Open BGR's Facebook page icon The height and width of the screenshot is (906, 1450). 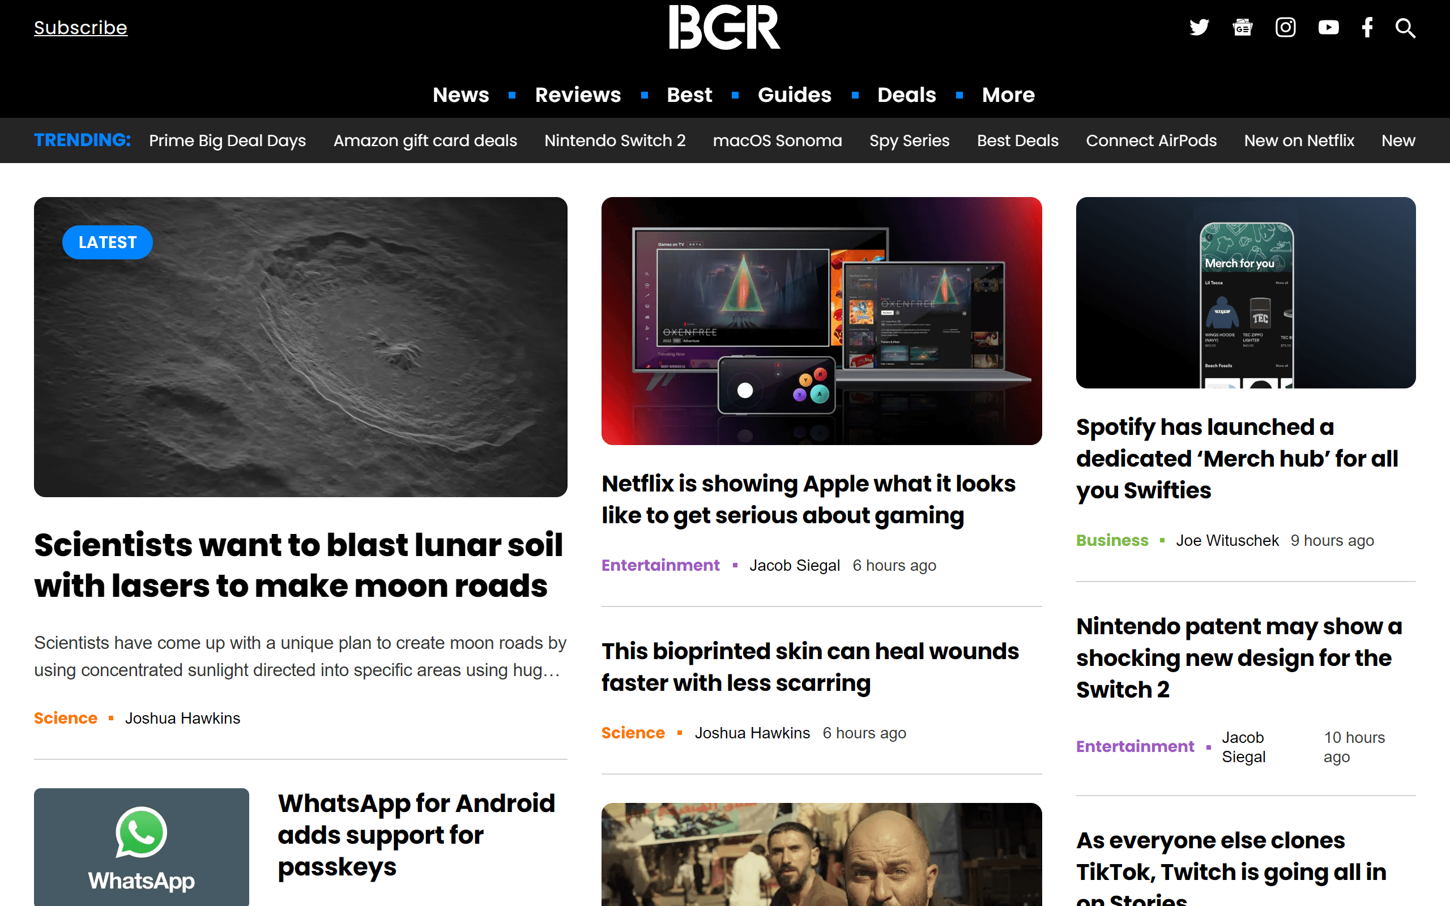tap(1367, 28)
